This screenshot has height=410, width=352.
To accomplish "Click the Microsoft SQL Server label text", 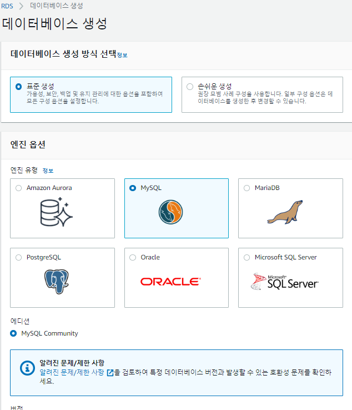I will pos(285,257).
